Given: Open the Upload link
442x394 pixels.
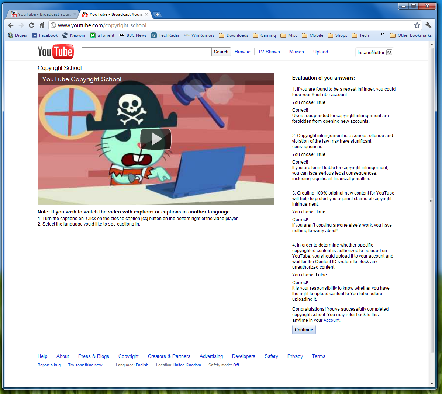Looking at the screenshot, I should point(321,52).
